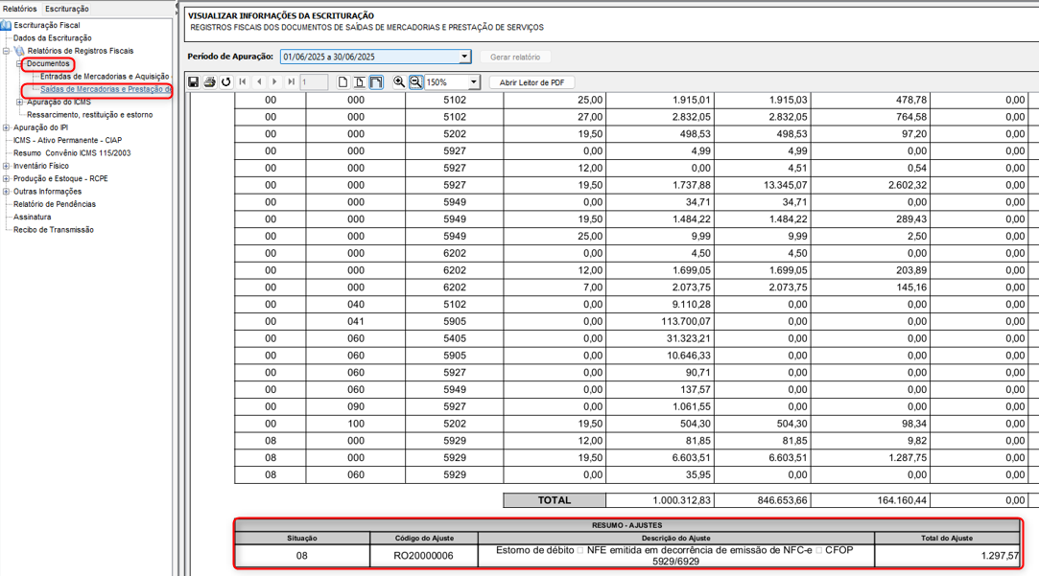Open the Período de Apuração dropdown
This screenshot has height=576, width=1039.
(464, 58)
